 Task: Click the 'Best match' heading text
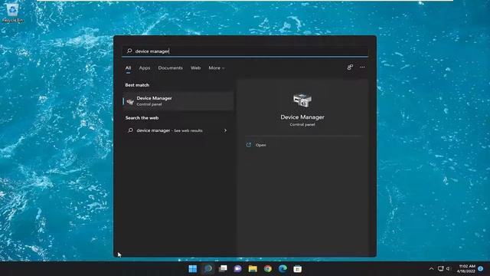click(x=137, y=85)
